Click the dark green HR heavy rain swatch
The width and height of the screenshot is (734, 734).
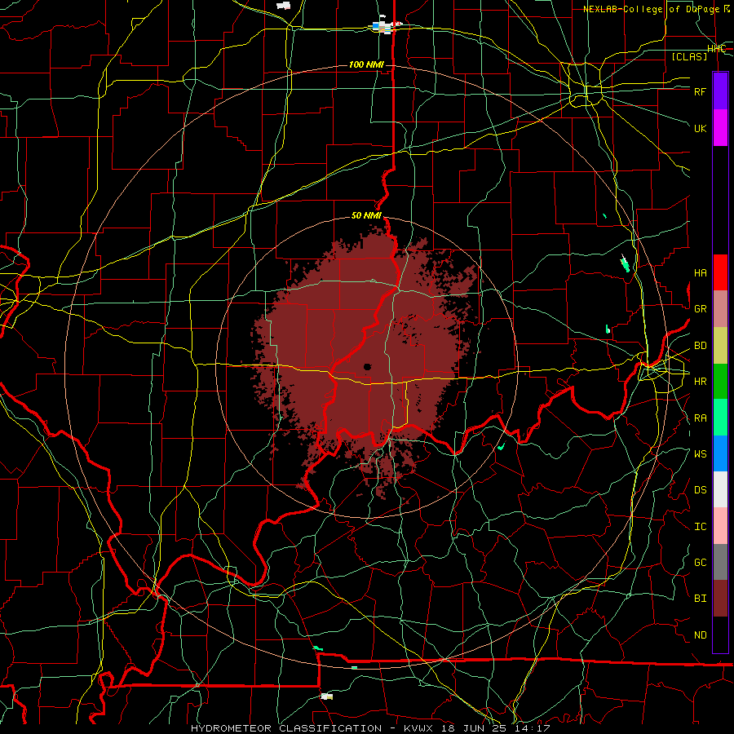click(720, 381)
